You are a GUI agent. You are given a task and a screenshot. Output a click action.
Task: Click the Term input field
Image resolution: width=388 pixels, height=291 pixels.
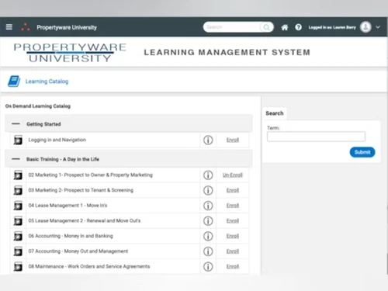tap(316, 137)
